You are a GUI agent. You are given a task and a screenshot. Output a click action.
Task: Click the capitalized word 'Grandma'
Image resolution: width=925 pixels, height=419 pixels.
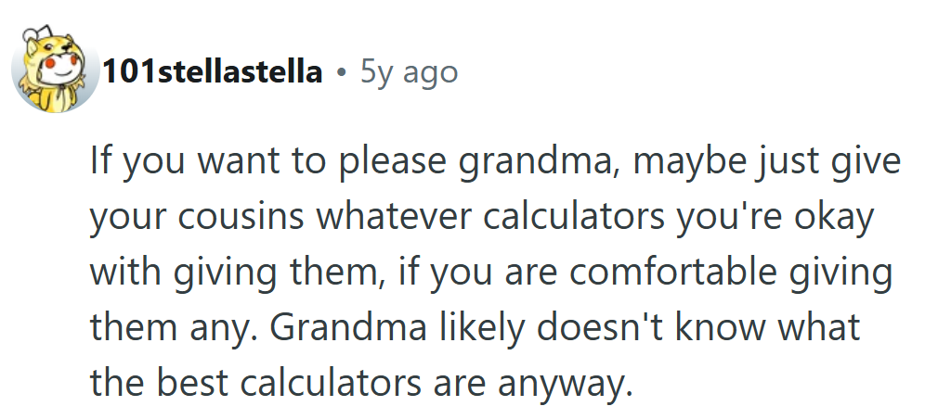coord(348,327)
